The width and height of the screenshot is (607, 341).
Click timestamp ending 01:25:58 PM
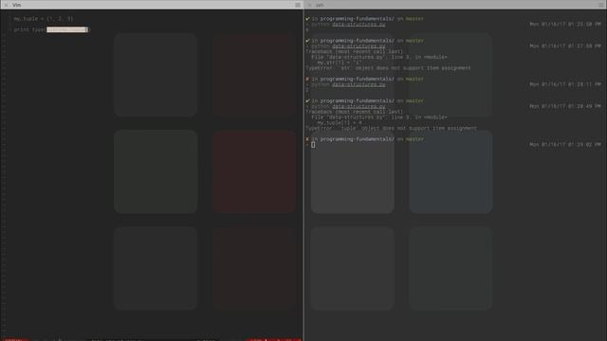point(565,24)
